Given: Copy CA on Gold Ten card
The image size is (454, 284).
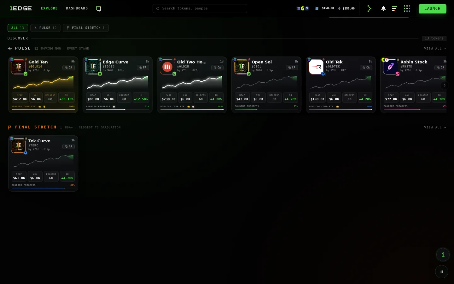Looking at the screenshot, I should 68,68.
